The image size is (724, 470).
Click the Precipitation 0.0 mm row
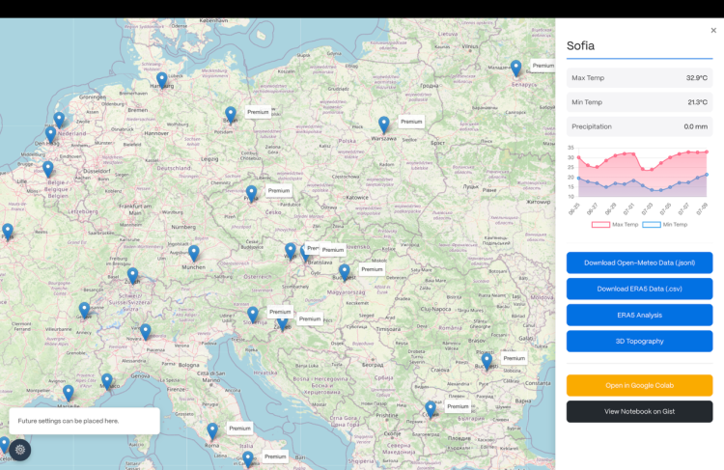pos(639,126)
